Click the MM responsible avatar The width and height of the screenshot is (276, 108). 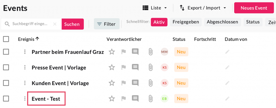164,52
